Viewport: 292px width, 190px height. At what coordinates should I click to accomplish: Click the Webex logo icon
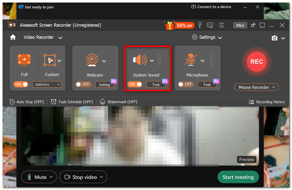[21, 7]
